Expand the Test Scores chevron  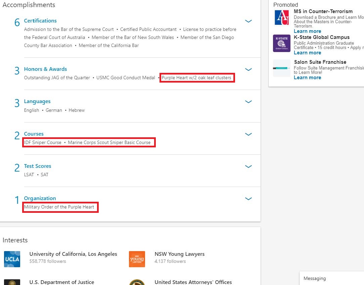click(248, 167)
